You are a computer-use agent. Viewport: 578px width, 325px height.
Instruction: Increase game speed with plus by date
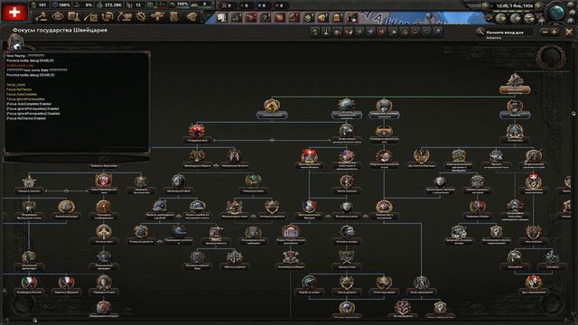pyautogui.click(x=538, y=6)
